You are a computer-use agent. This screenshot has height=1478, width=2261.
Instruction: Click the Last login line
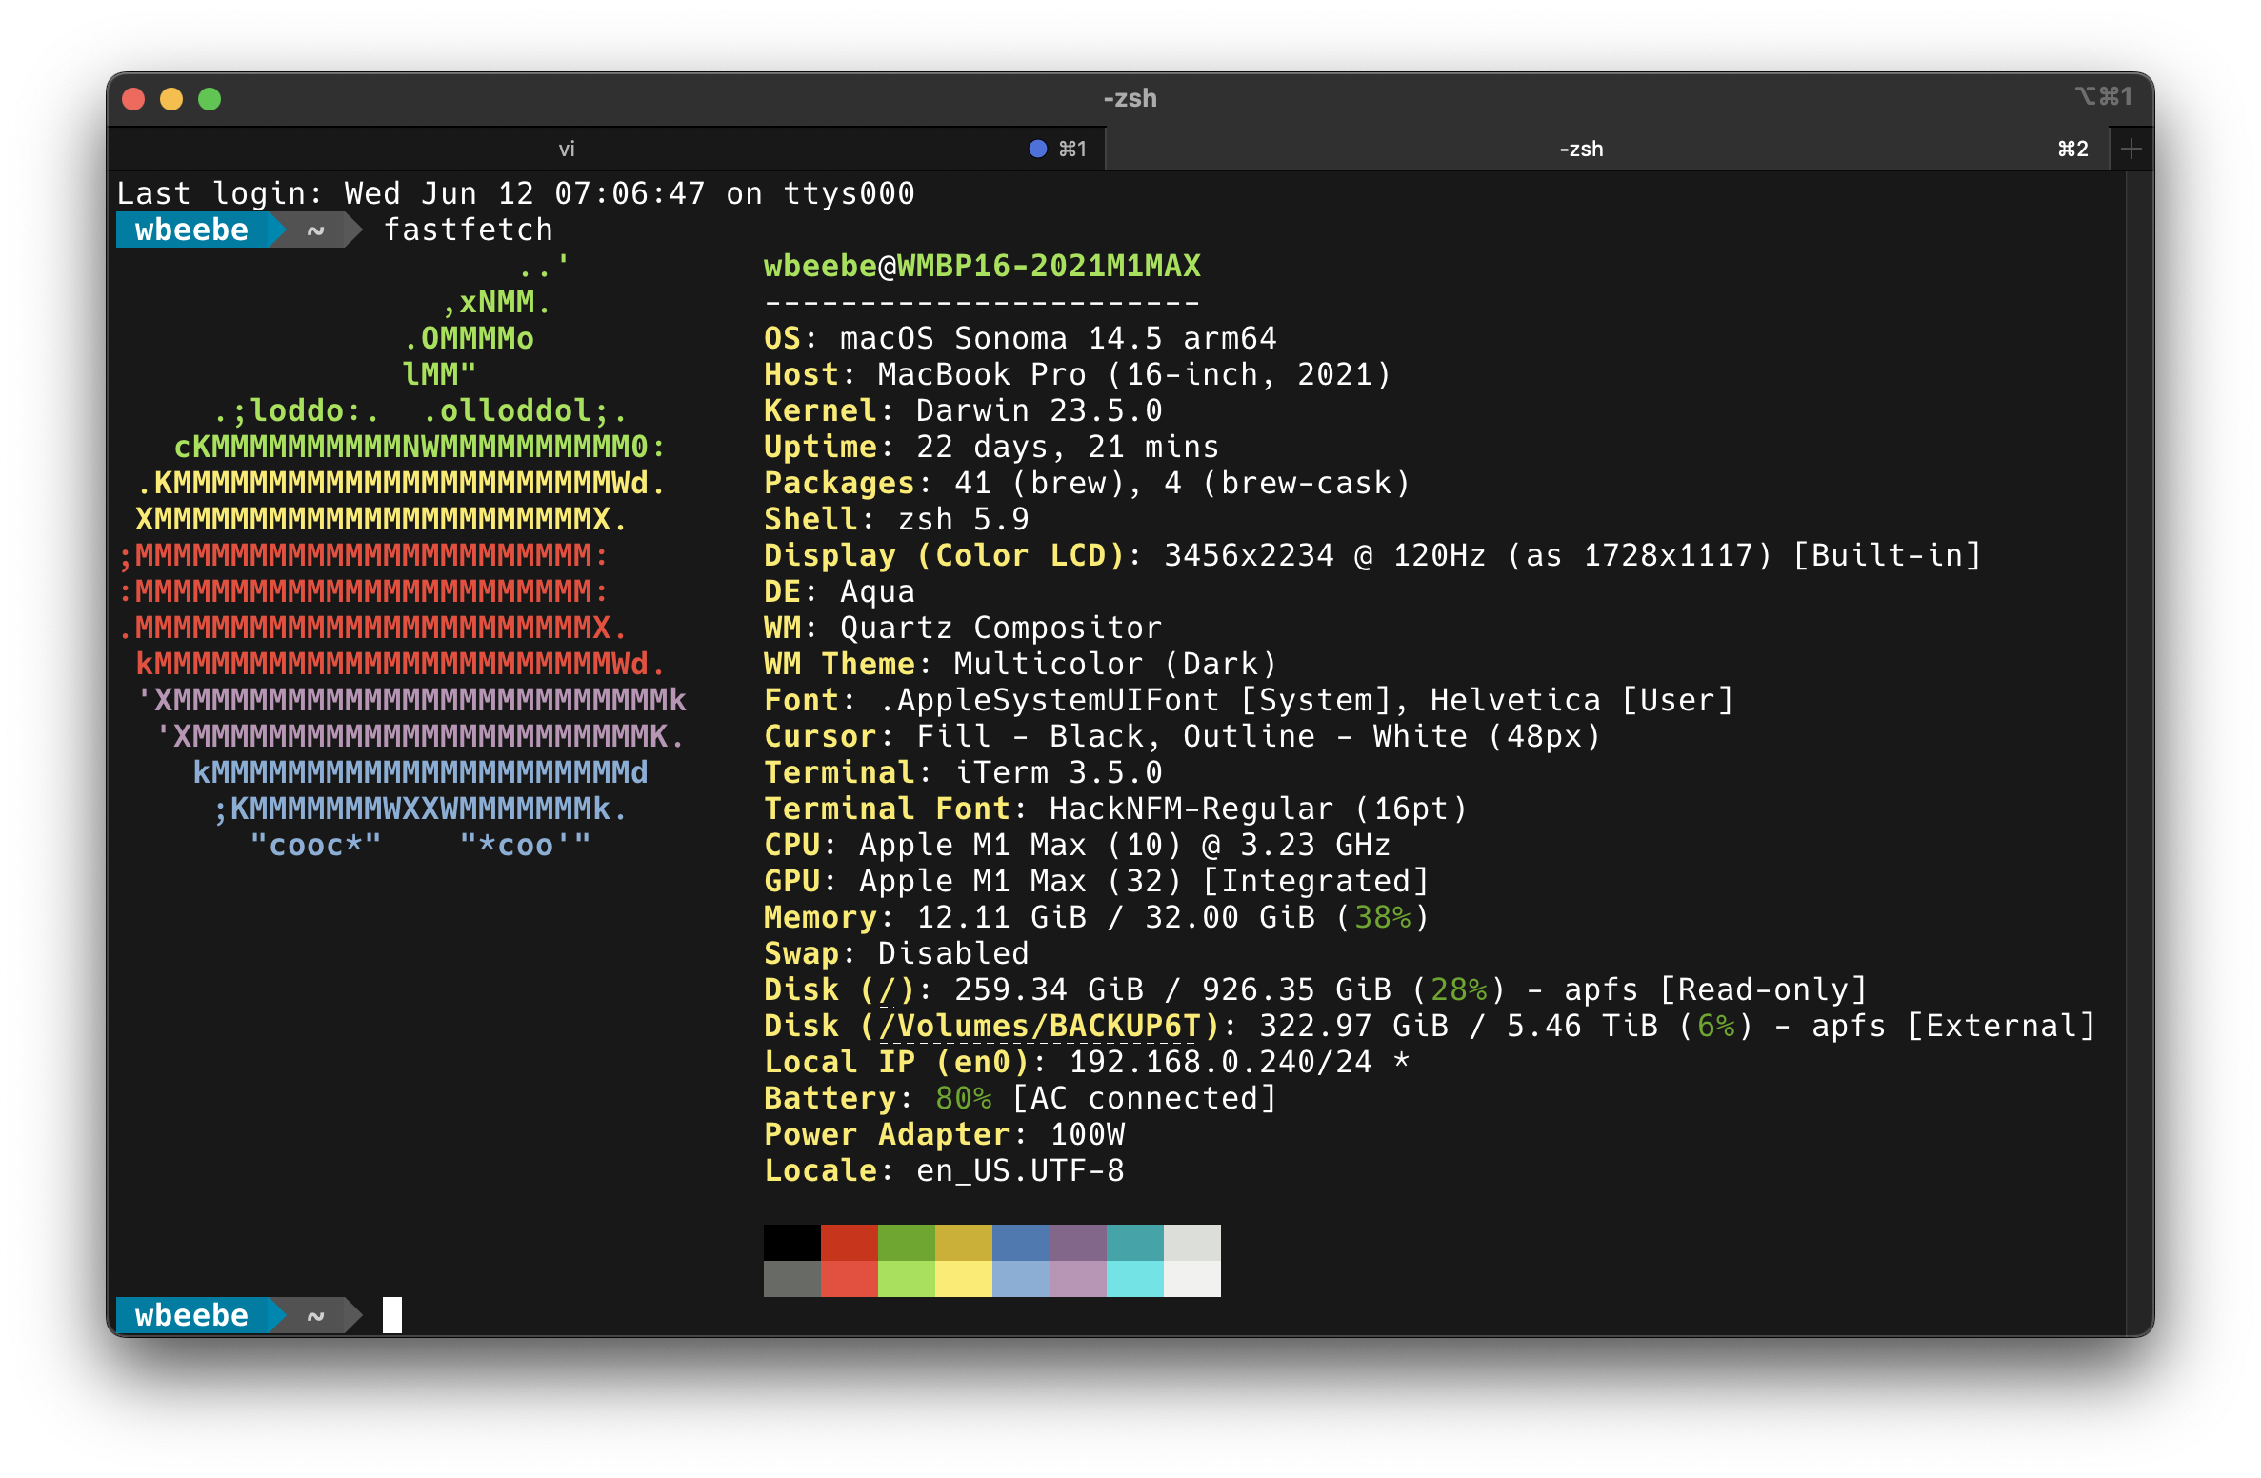click(x=515, y=193)
